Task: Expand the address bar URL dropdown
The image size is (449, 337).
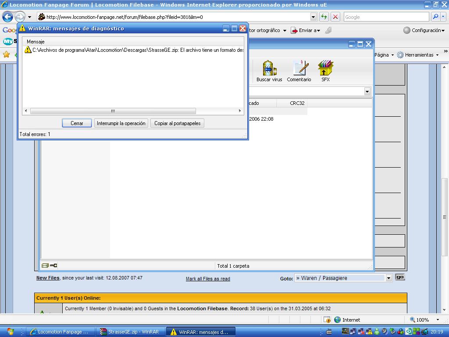Action: pyautogui.click(x=313, y=17)
